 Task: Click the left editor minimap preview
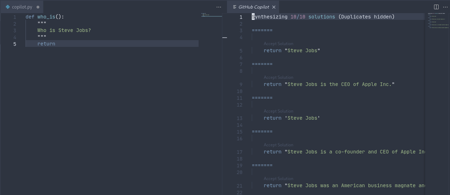pos(211,15)
